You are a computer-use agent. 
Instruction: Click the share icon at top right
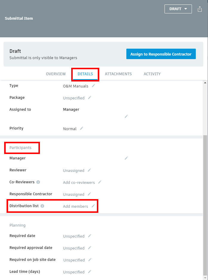click(x=200, y=9)
